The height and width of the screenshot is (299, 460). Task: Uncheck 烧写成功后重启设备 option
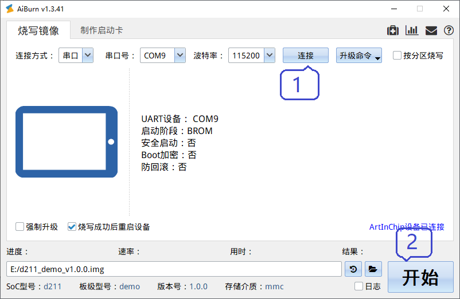pyautogui.click(x=72, y=227)
